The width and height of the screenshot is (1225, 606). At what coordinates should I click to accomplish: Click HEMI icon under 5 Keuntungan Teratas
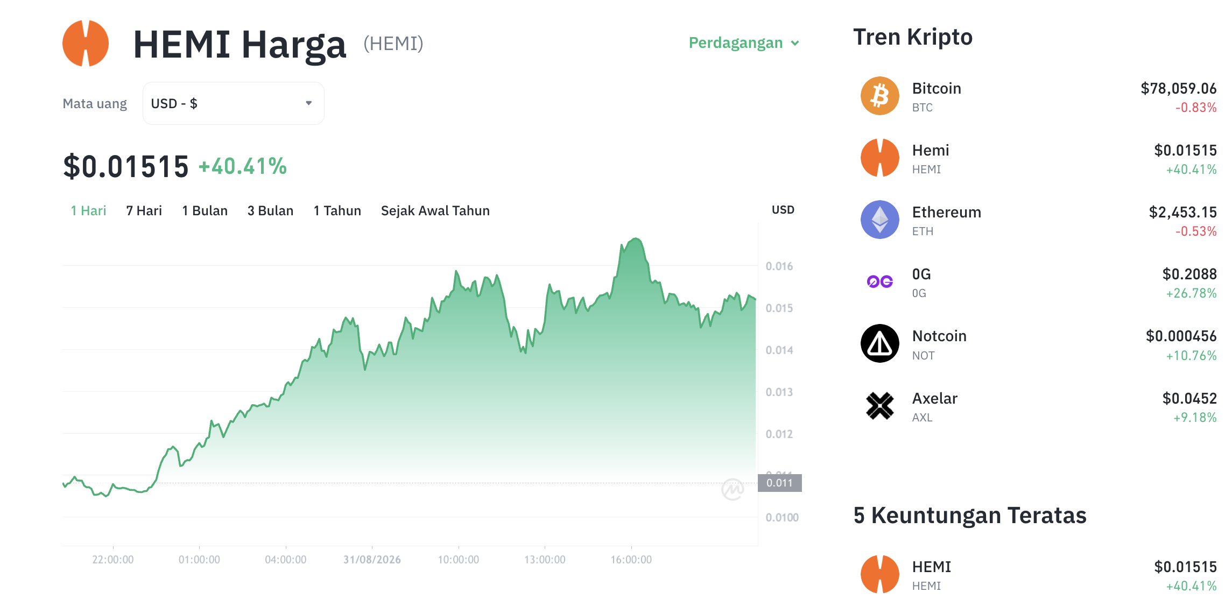(879, 574)
